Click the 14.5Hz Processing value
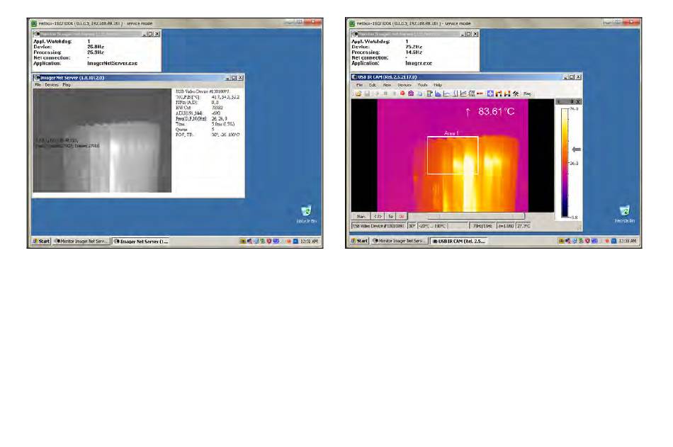 click(x=414, y=52)
